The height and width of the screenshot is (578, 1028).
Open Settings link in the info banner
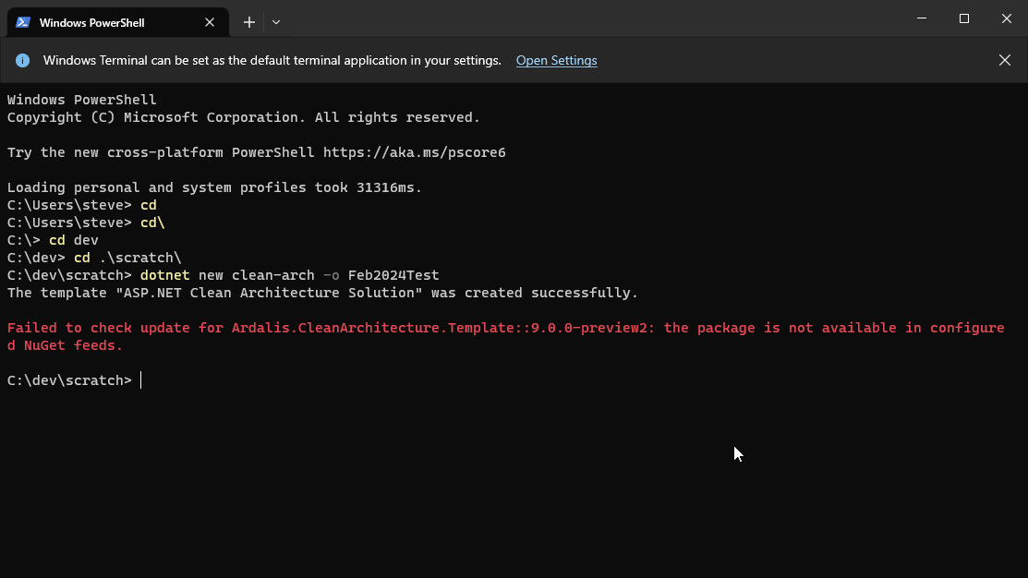[557, 60]
